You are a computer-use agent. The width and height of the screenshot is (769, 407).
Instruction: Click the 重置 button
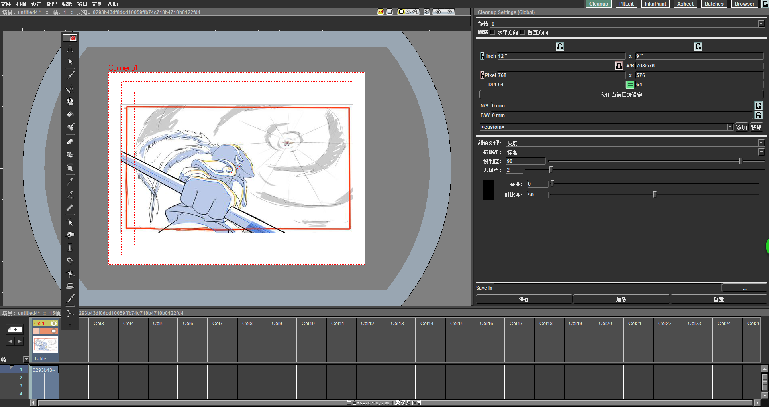(719, 300)
